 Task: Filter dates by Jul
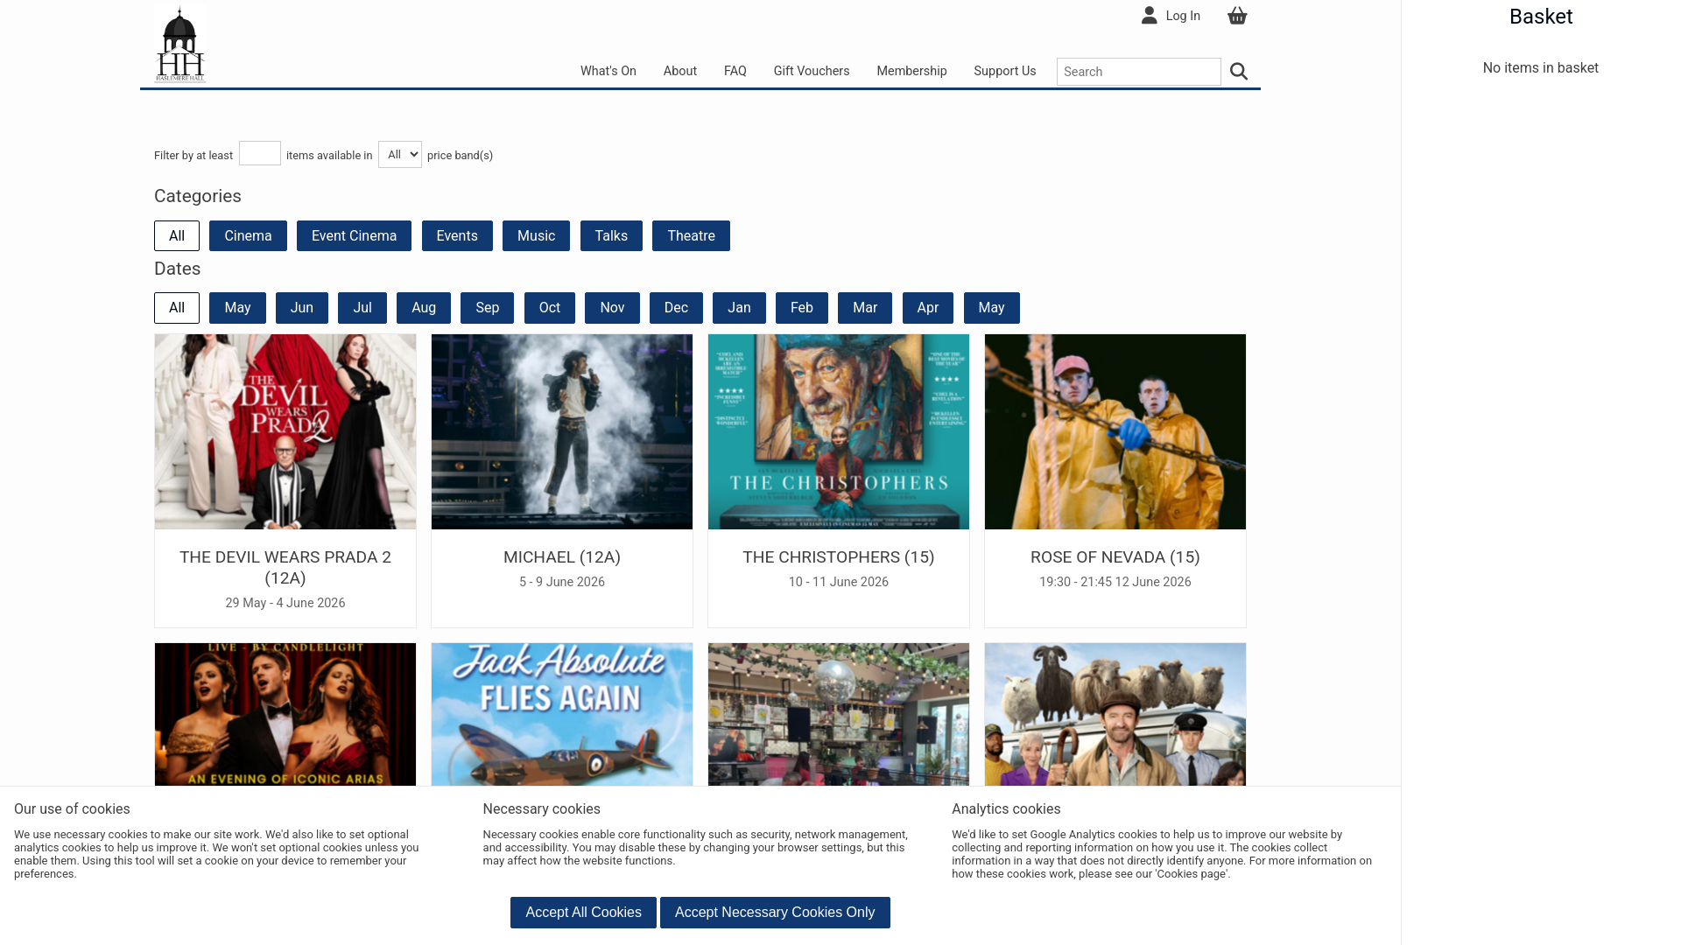362,308
